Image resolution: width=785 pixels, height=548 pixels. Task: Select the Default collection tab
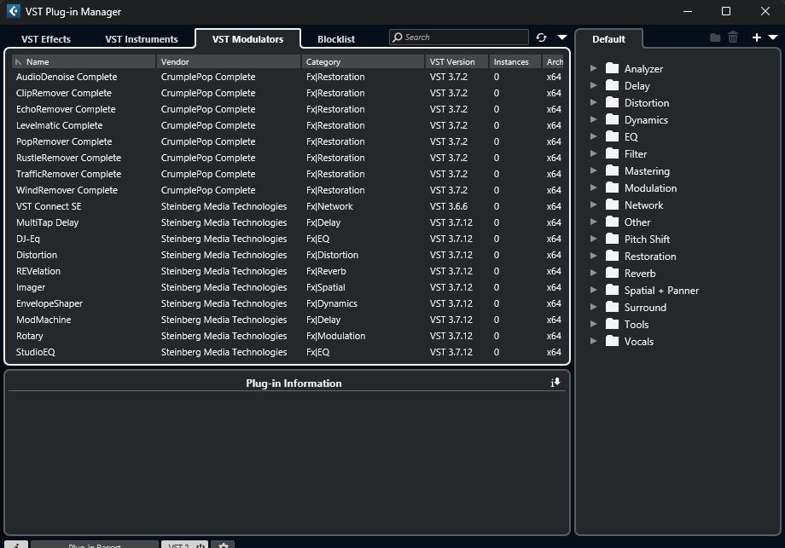coord(608,39)
